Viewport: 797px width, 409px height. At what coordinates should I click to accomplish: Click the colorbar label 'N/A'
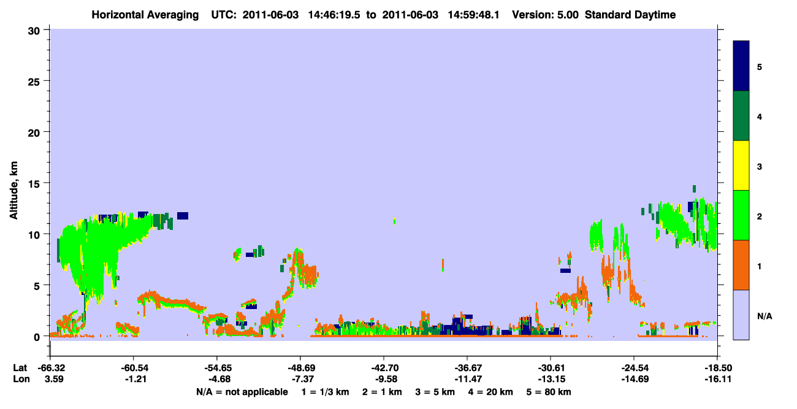click(765, 316)
